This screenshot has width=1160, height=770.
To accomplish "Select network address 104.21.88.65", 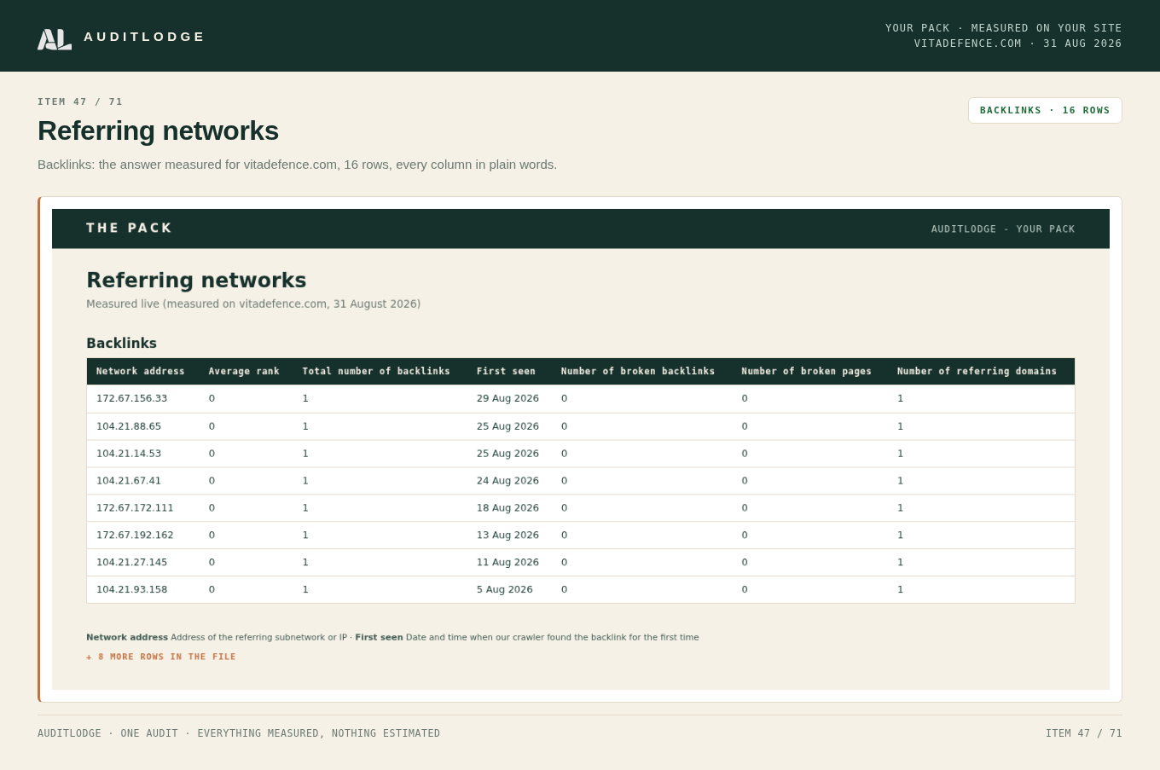I will tap(129, 426).
